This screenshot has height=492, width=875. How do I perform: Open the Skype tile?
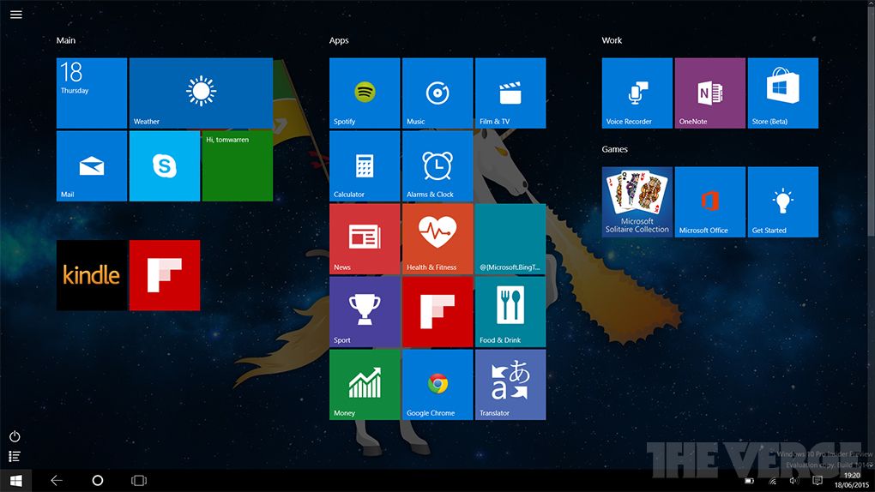165,165
